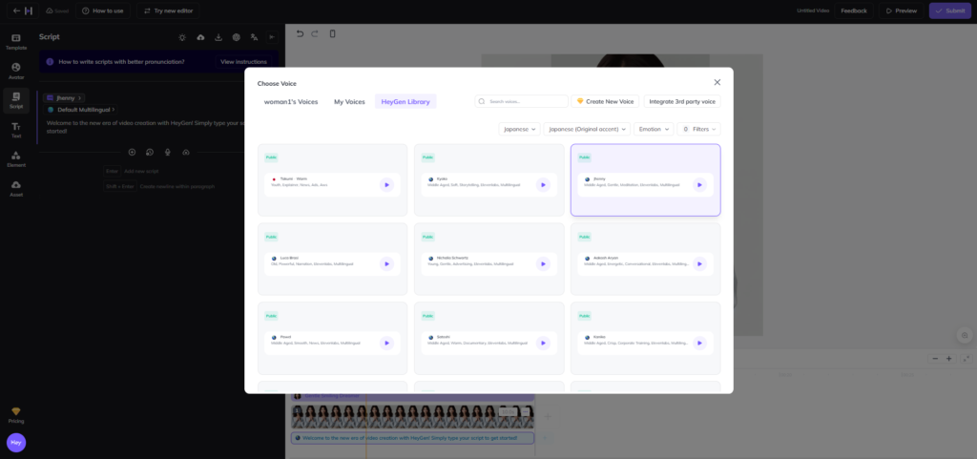Zoom out the timeline with minus
The image size is (977, 459).
click(935, 359)
